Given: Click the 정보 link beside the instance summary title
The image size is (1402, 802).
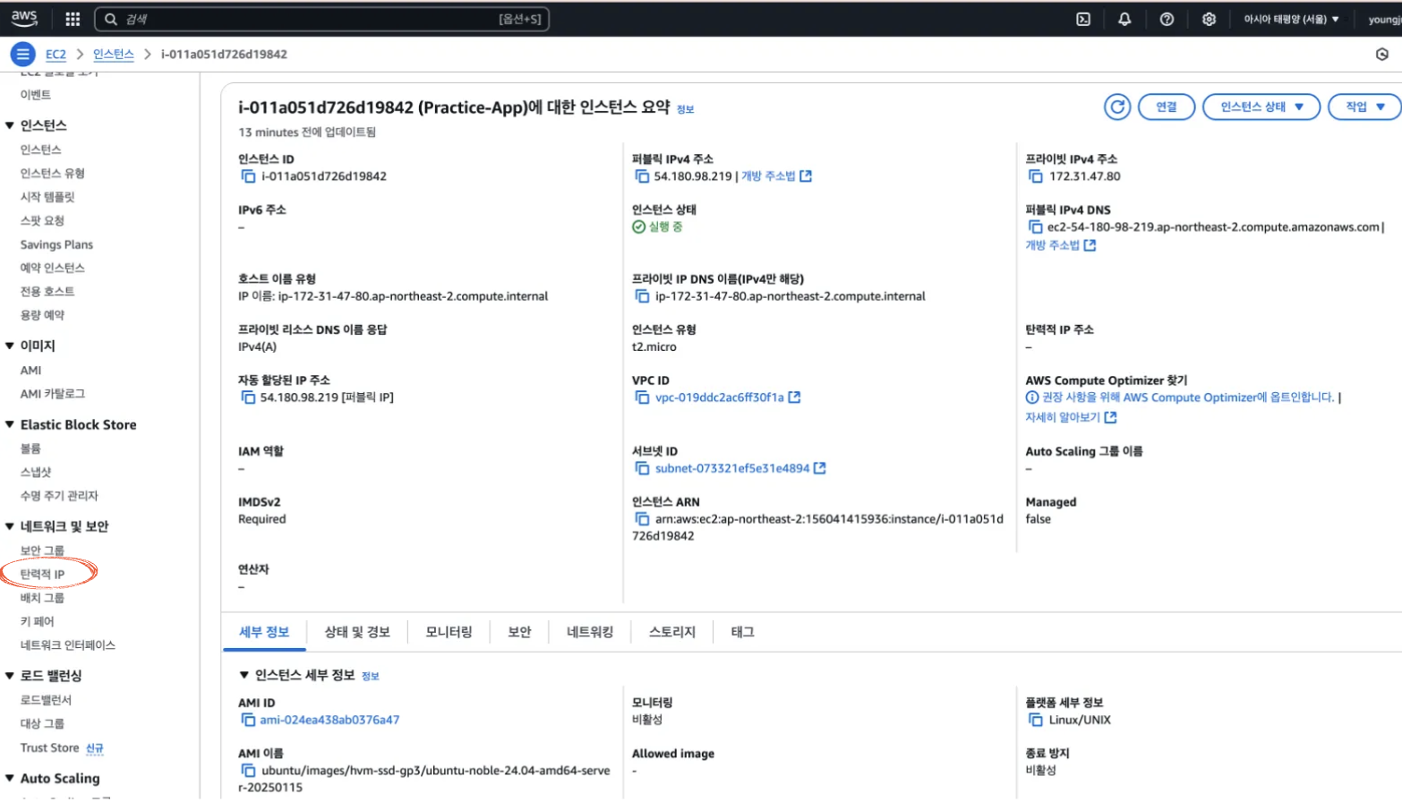Looking at the screenshot, I should pyautogui.click(x=685, y=109).
